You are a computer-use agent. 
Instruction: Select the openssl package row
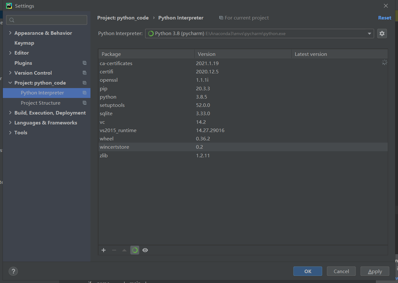[243, 80]
